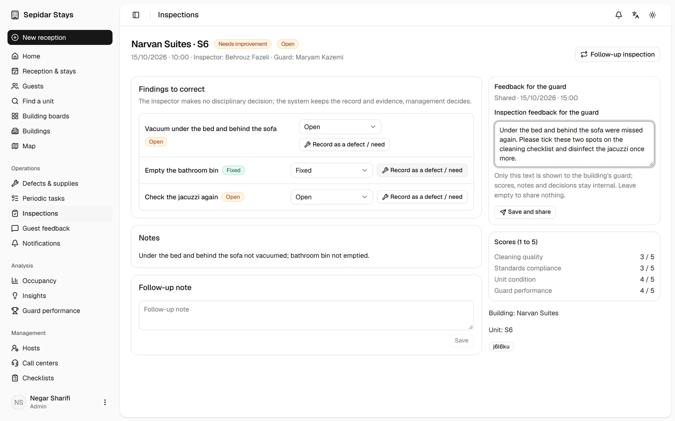Image resolution: width=675 pixels, height=421 pixels.
Task: Toggle the sidebar panel icon
Action: click(136, 15)
